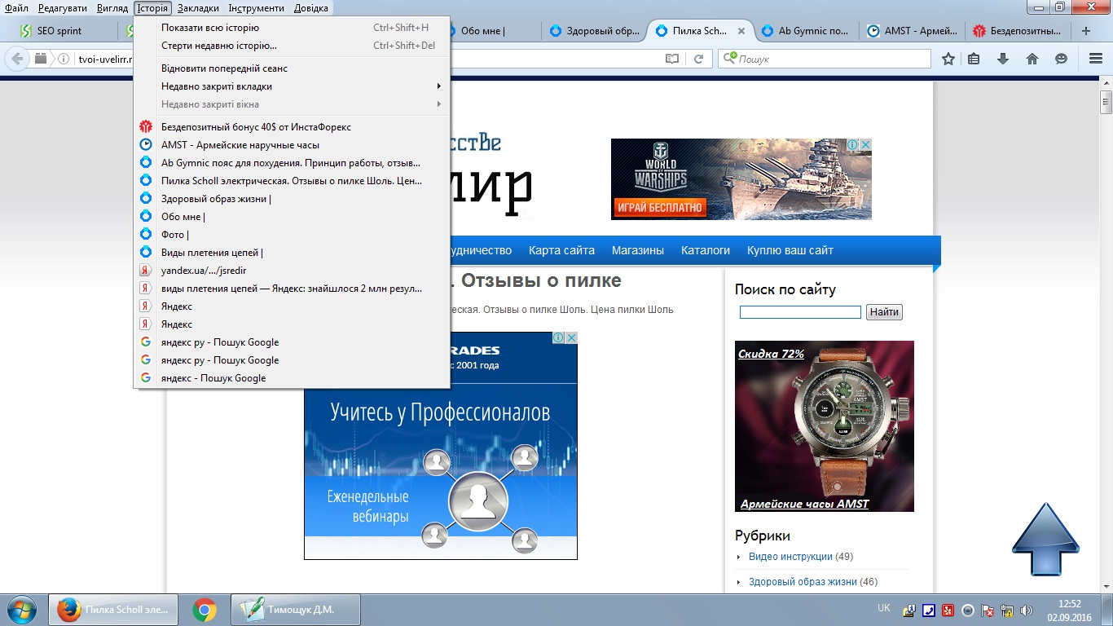
Task: Reload the current page
Action: (698, 59)
